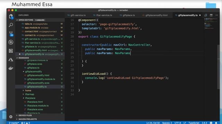Viewport: 222px width, 124px height.
Task: Split the editor with split icon
Action: 211,15
